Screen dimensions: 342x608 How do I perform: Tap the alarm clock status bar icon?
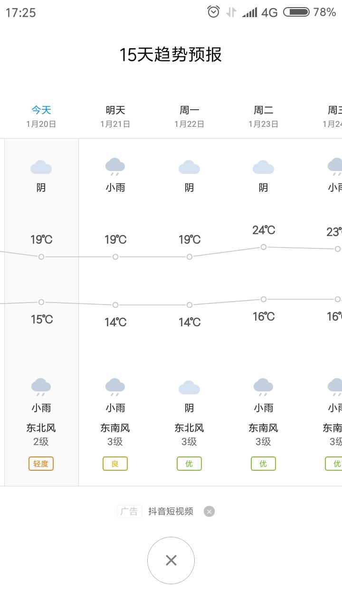(214, 12)
